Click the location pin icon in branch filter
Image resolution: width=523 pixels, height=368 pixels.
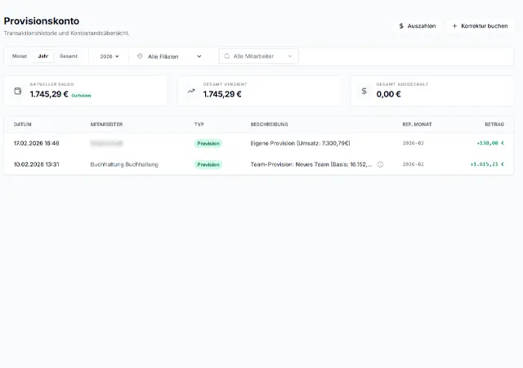140,56
